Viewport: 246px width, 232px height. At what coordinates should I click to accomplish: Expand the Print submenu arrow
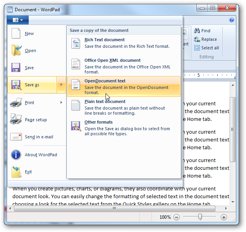(61, 103)
